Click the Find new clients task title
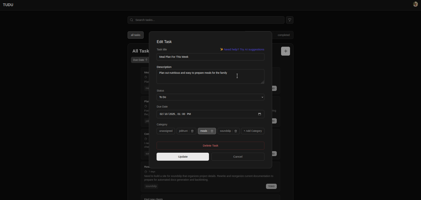 coord(153,199)
